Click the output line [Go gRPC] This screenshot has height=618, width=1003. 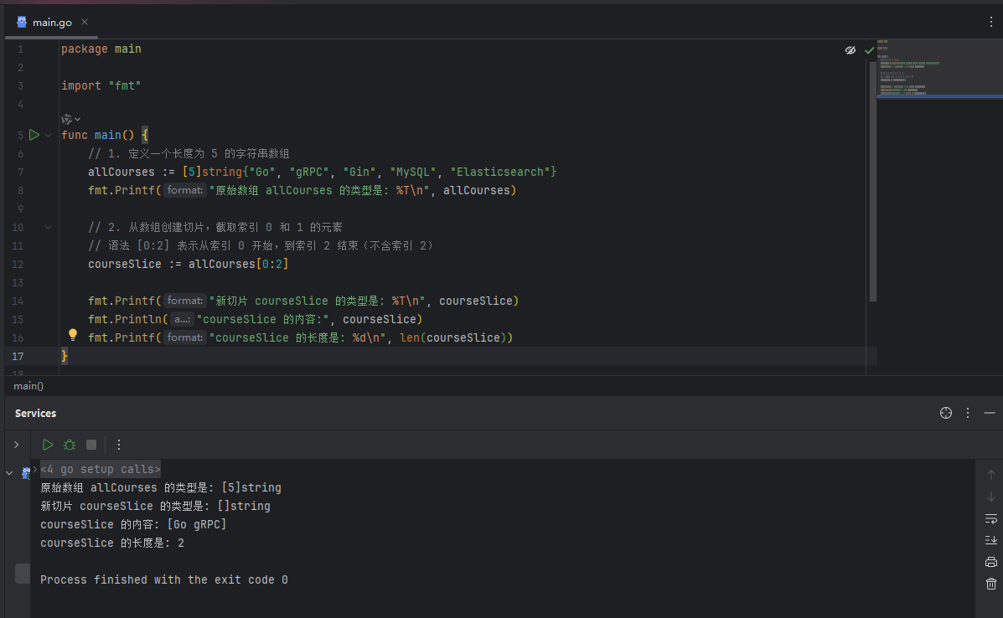pos(133,525)
